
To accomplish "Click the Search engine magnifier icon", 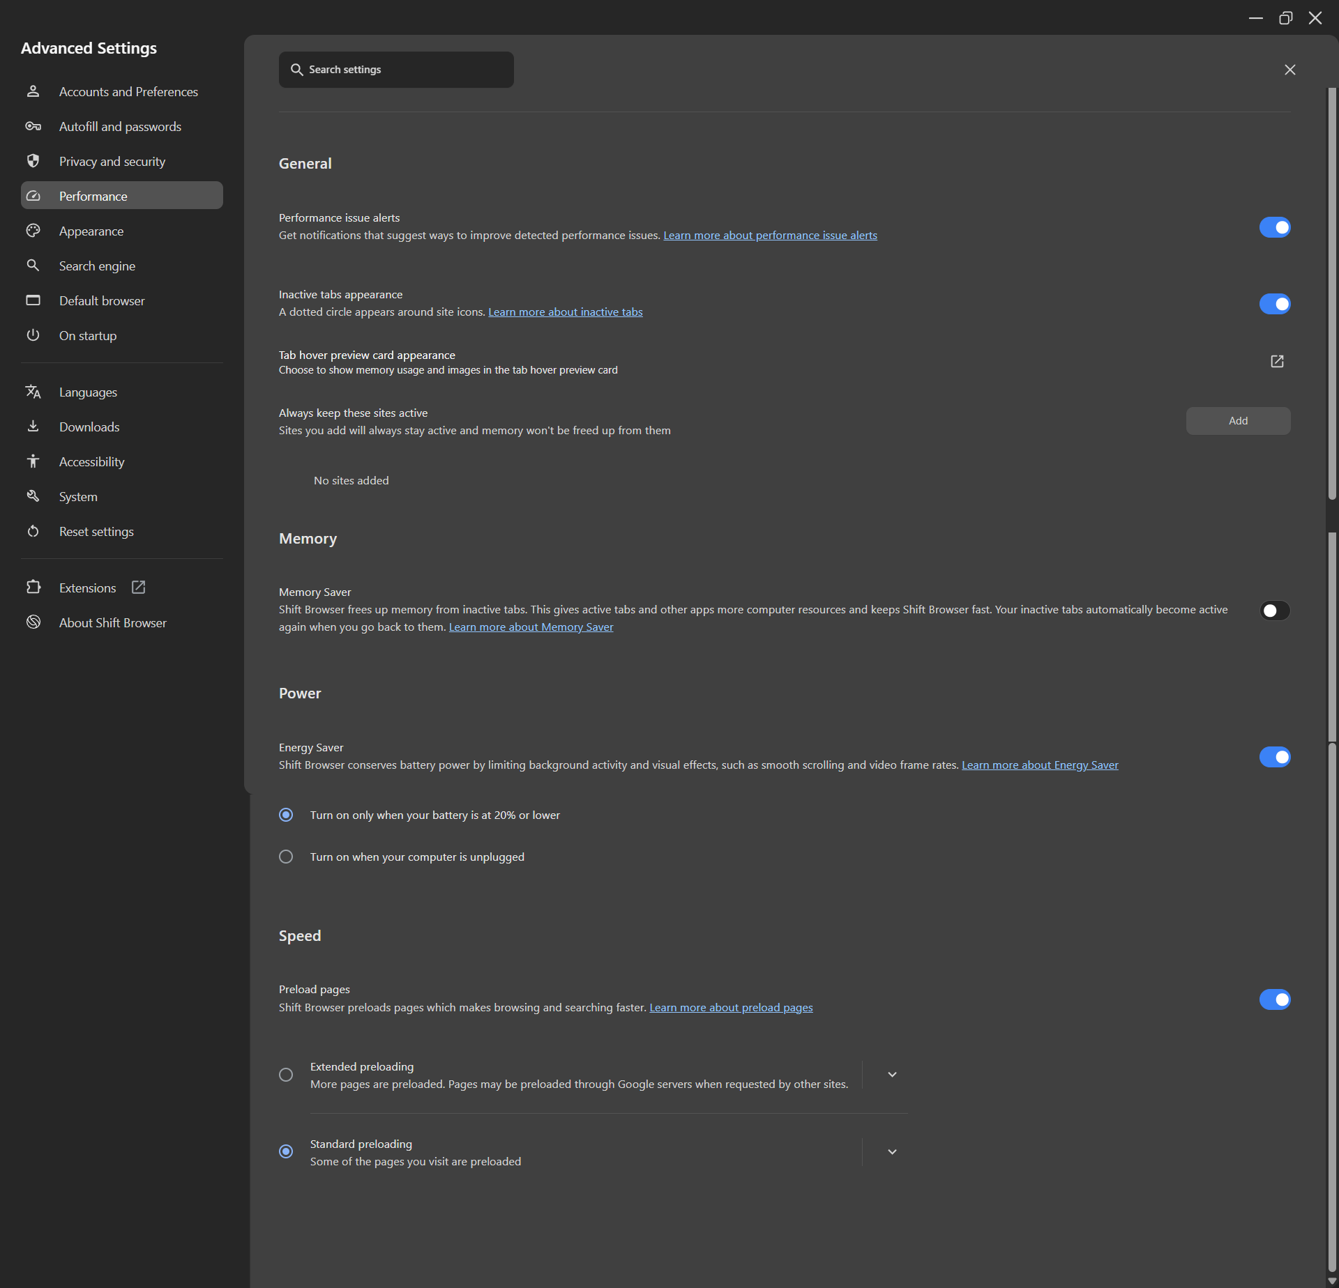I will click(x=33, y=266).
